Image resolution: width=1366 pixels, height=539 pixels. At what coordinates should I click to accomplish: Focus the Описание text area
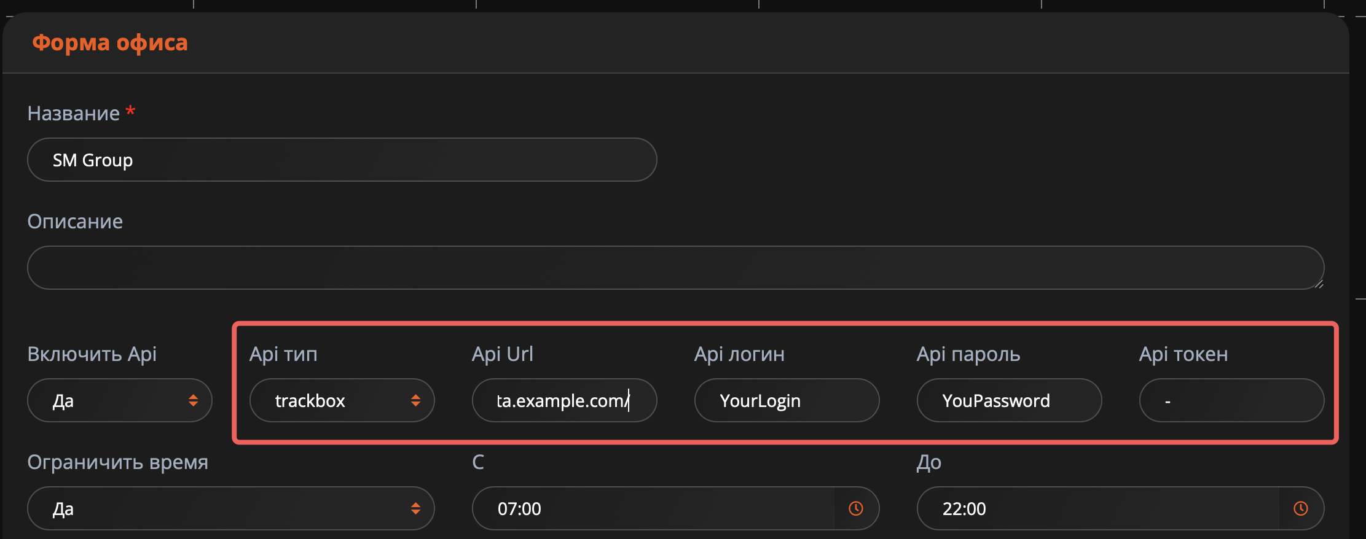click(x=675, y=268)
